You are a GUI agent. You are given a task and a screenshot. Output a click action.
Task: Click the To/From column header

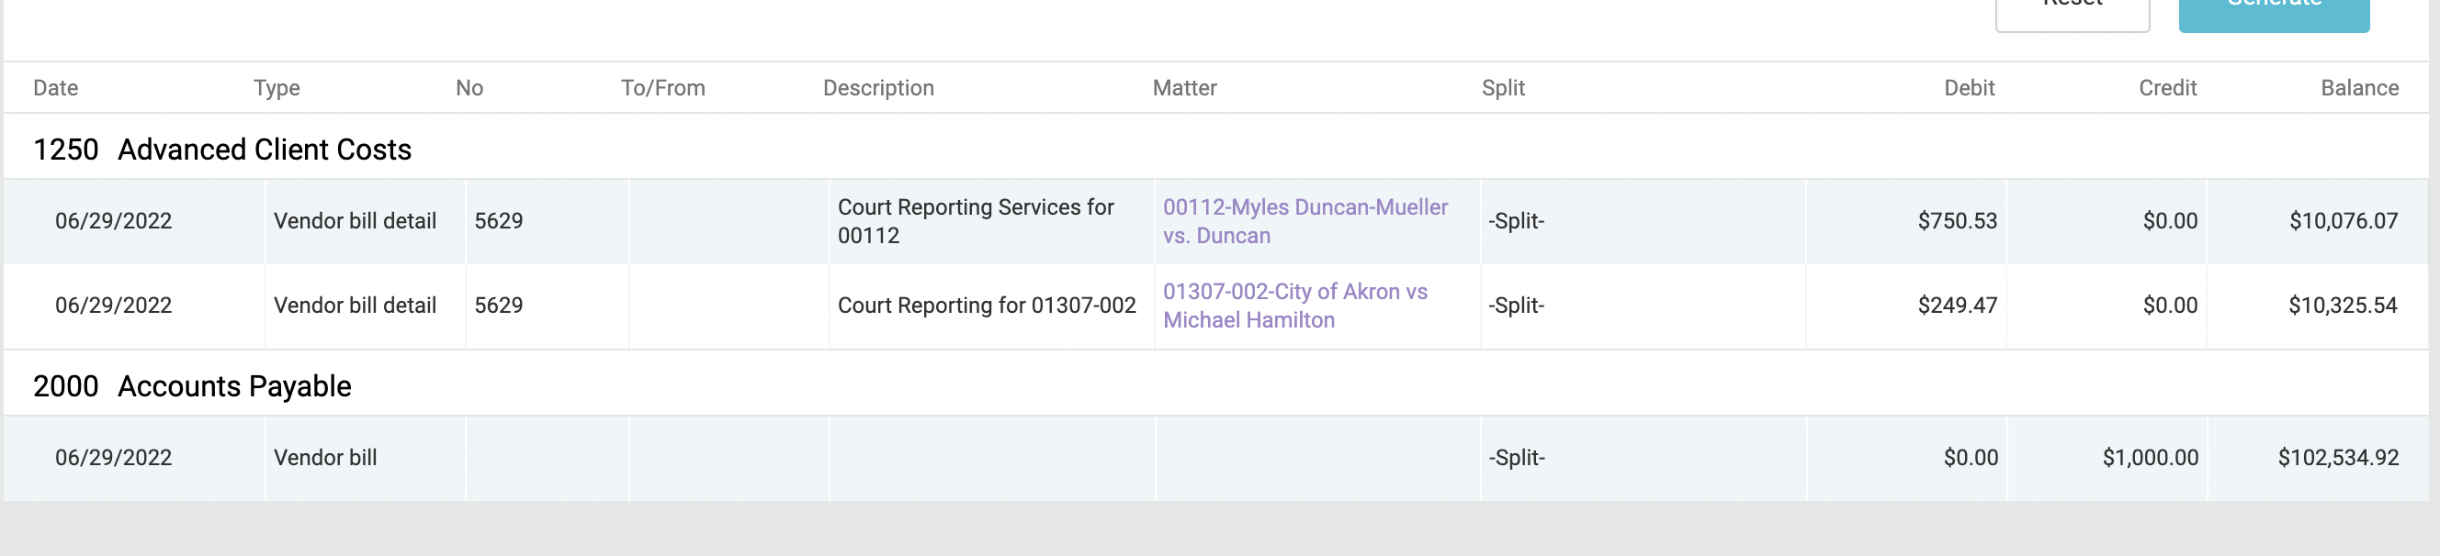(662, 88)
